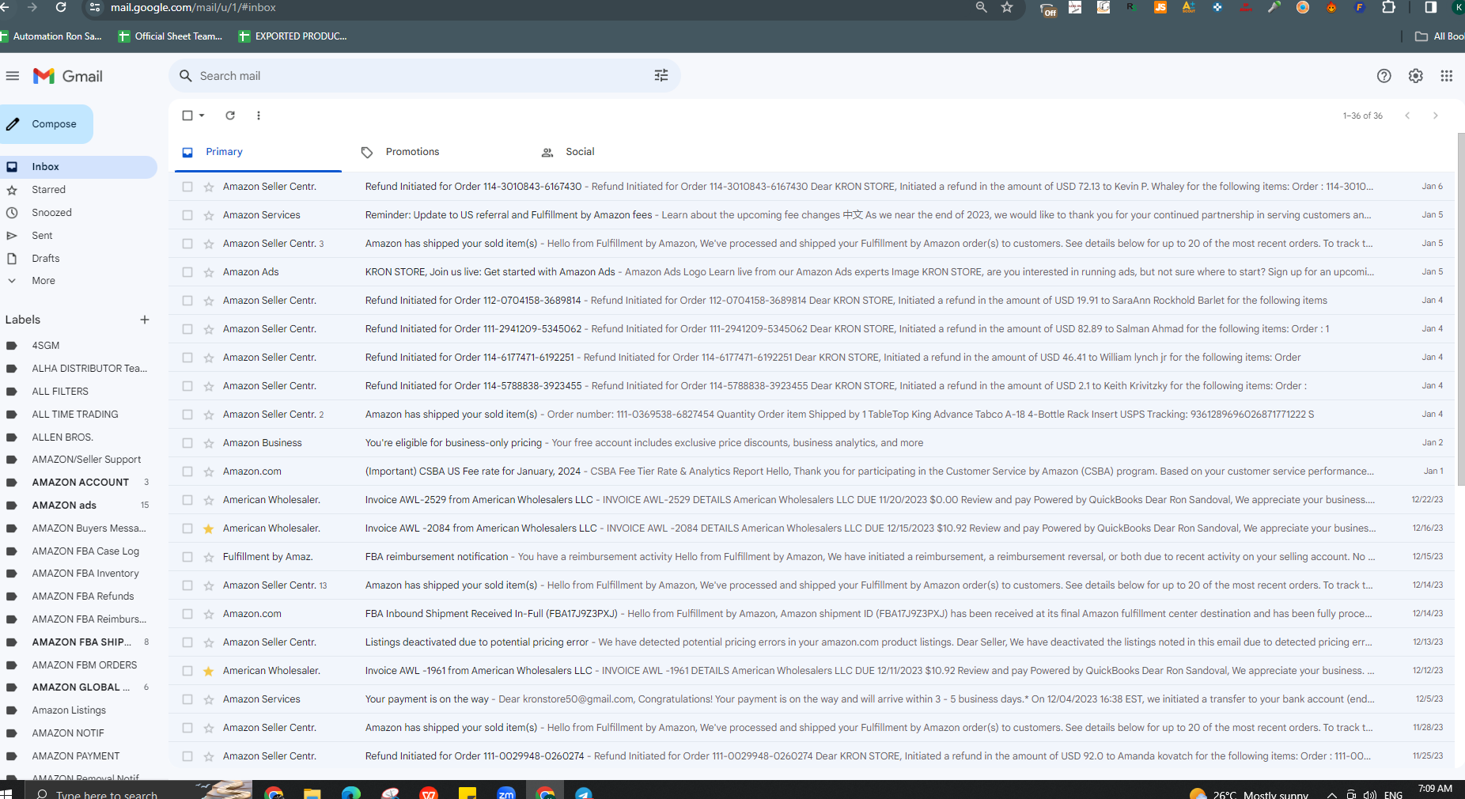1465x799 pixels.
Task: Open the browser side panel icon
Action: [1431, 7]
